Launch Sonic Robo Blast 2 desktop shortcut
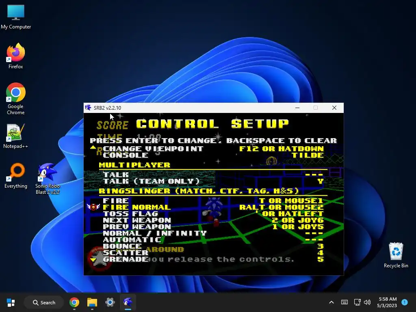This screenshot has height=312, width=416. [x=48, y=179]
